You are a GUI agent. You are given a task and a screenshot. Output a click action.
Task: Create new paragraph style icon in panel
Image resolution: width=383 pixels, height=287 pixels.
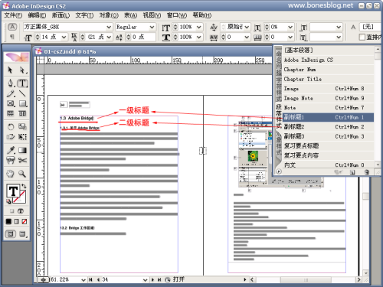[x=352, y=172]
